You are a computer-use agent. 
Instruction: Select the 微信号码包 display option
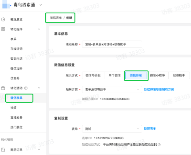coord(93,75)
